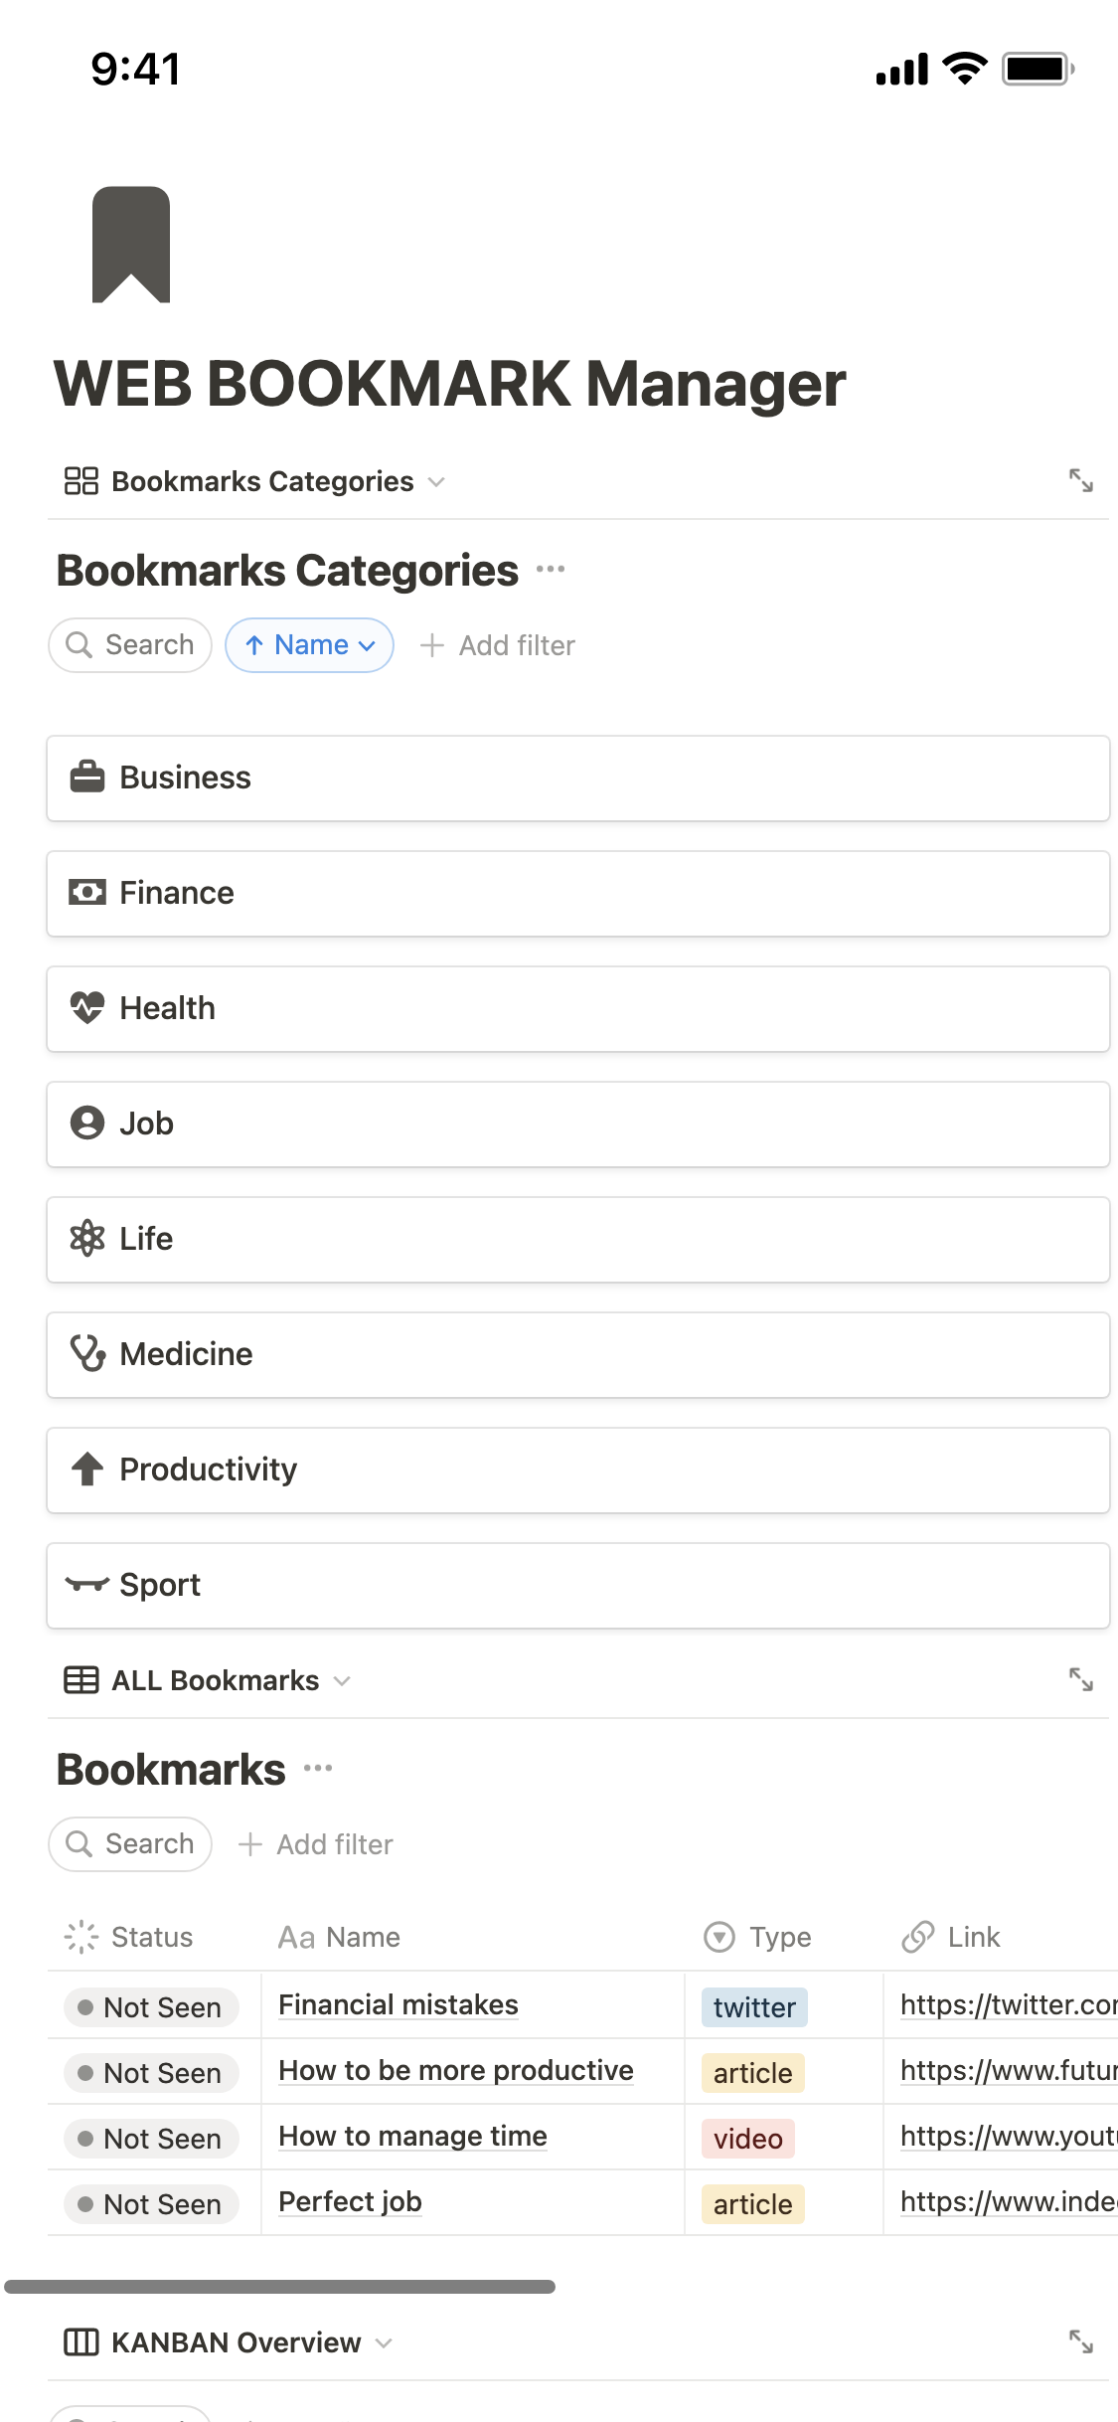Click the Sport skateboard icon
The image size is (1118, 2422).
click(x=87, y=1584)
